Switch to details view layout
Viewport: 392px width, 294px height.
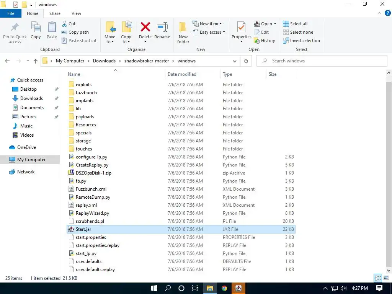point(378,278)
